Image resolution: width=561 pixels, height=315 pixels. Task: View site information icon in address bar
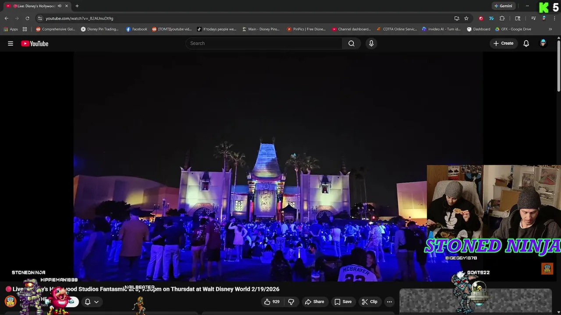(x=40, y=18)
